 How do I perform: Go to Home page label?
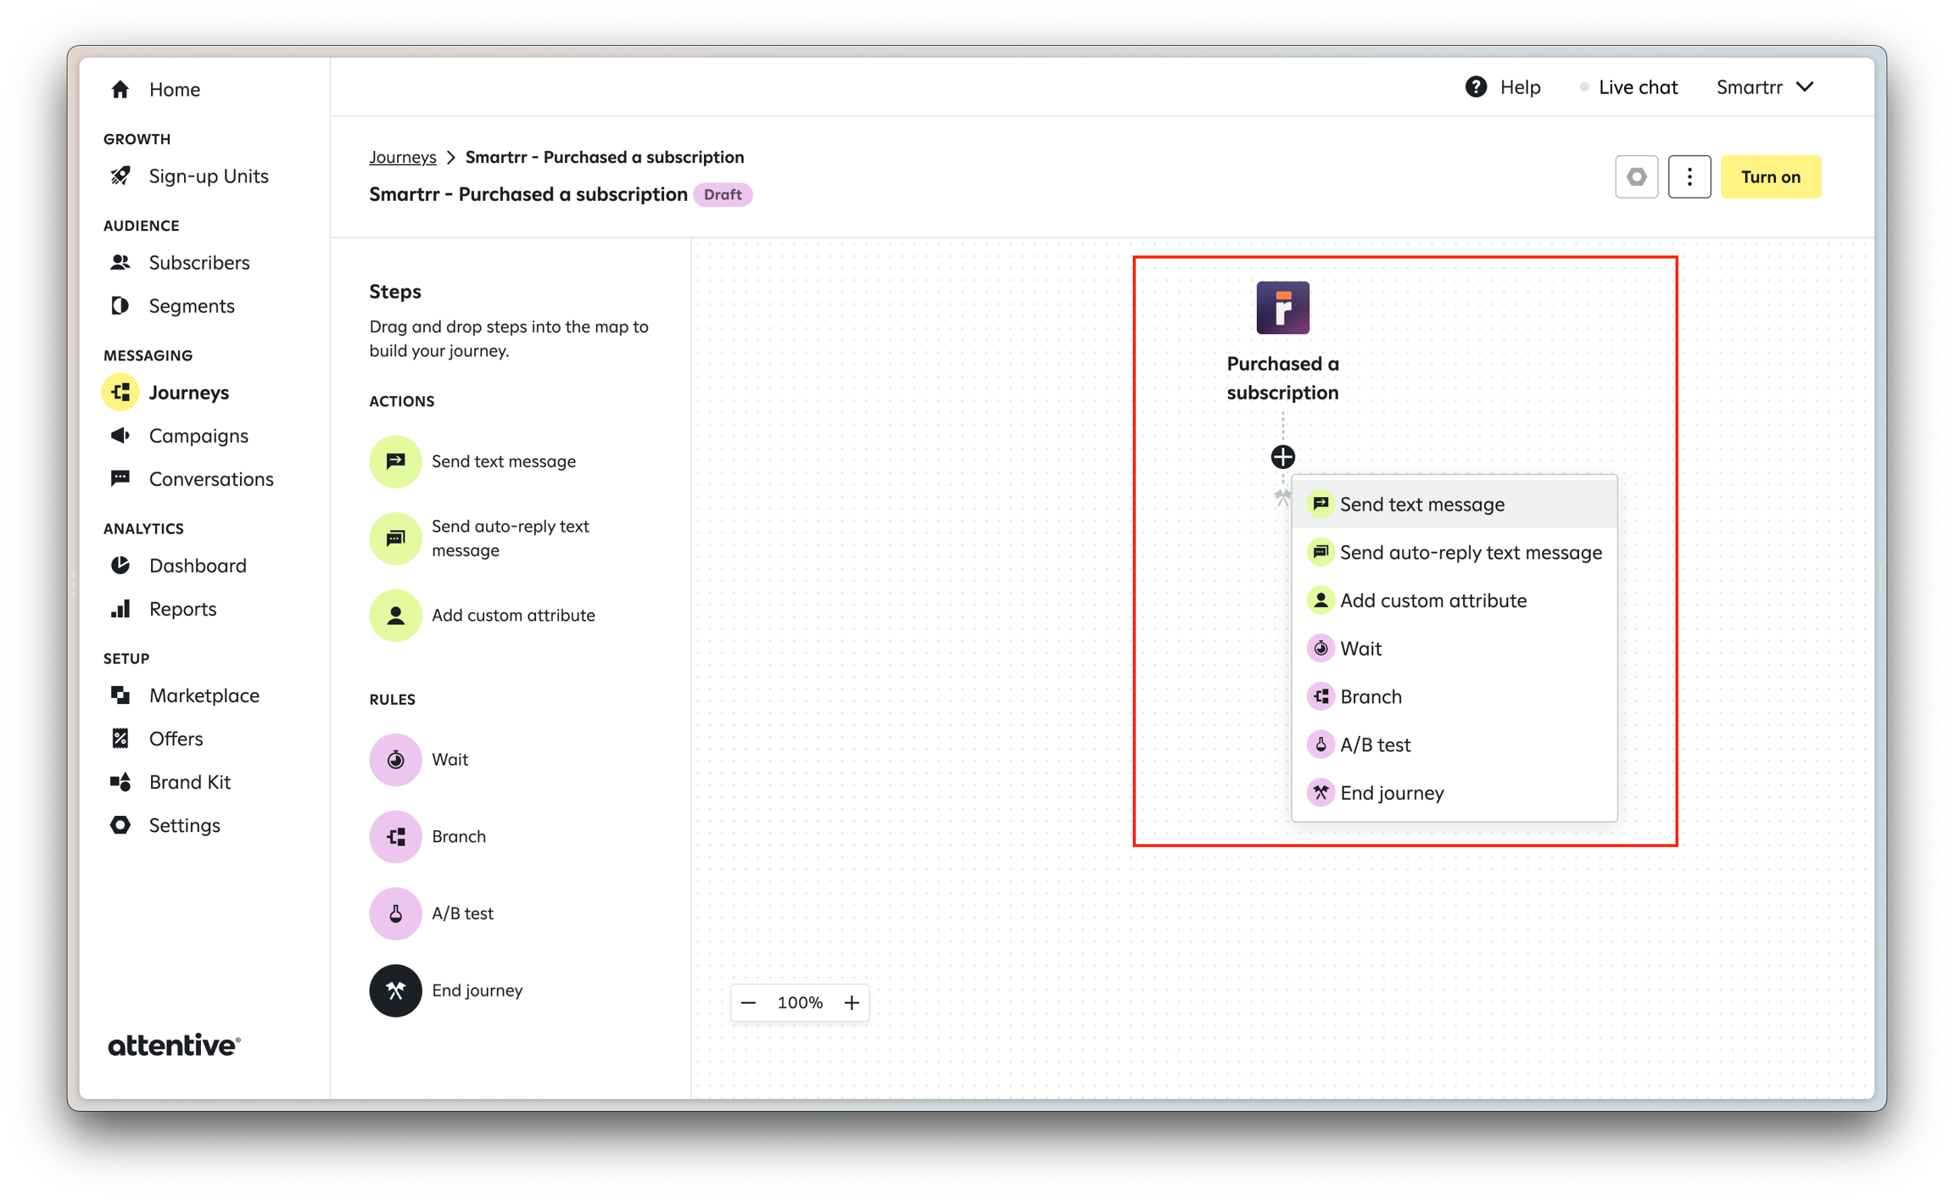coord(175,89)
